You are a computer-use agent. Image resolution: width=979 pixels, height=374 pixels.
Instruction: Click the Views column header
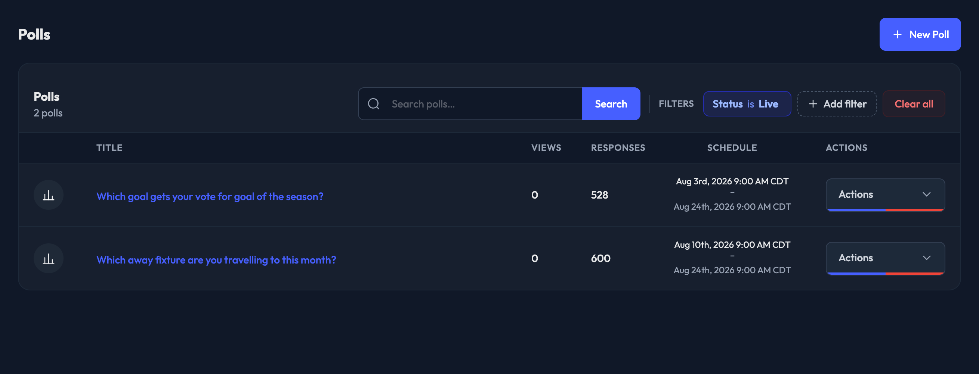click(546, 148)
